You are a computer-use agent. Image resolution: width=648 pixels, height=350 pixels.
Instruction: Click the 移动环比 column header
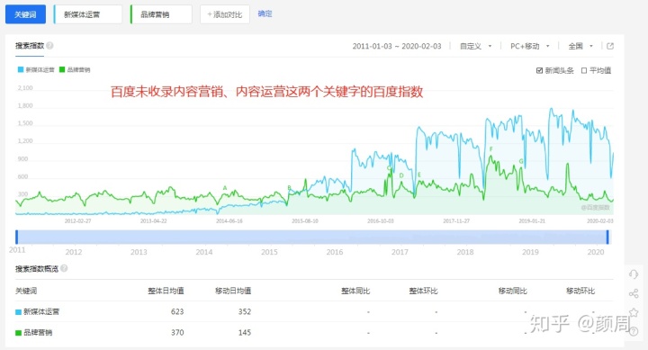click(580, 291)
